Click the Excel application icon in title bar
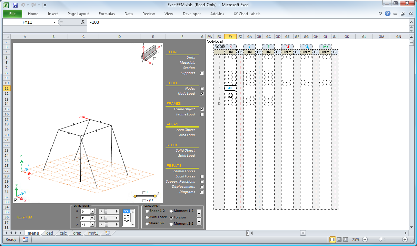This screenshot has height=246, width=417. [6, 5]
